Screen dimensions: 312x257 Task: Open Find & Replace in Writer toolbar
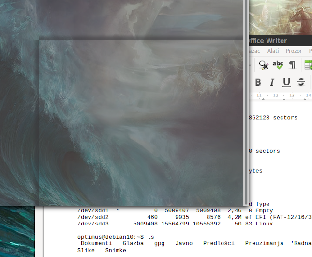[264, 65]
